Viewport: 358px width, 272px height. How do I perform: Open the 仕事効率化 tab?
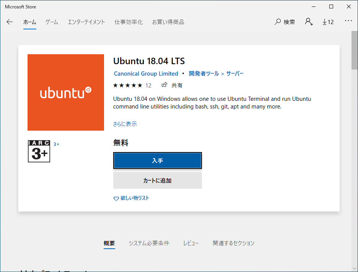pyautogui.click(x=129, y=22)
